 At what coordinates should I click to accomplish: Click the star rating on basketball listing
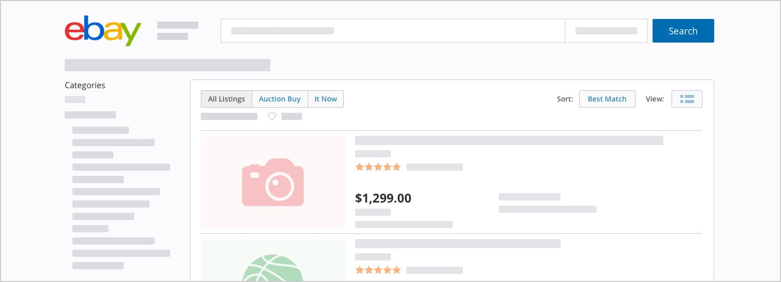pos(378,270)
